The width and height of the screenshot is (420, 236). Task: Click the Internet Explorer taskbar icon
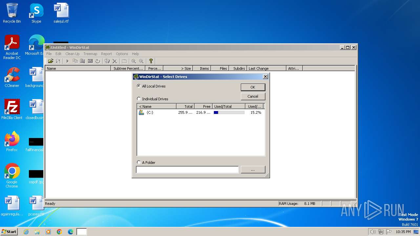26,232
